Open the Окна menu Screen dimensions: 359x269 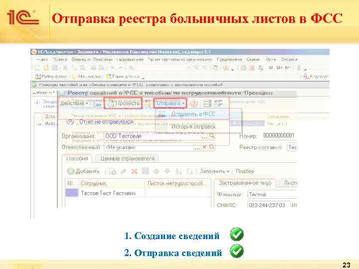pos(271,59)
